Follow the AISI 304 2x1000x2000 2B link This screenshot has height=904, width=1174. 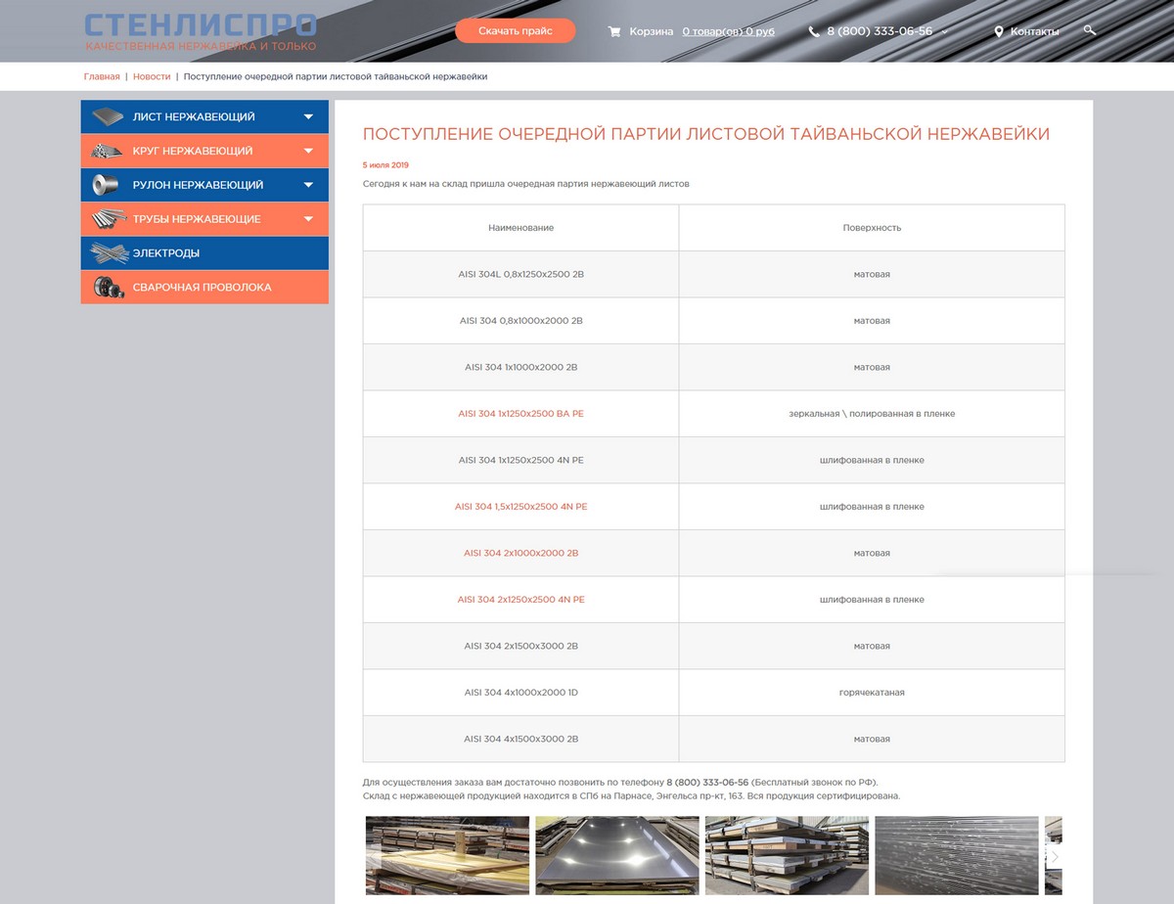[520, 554]
